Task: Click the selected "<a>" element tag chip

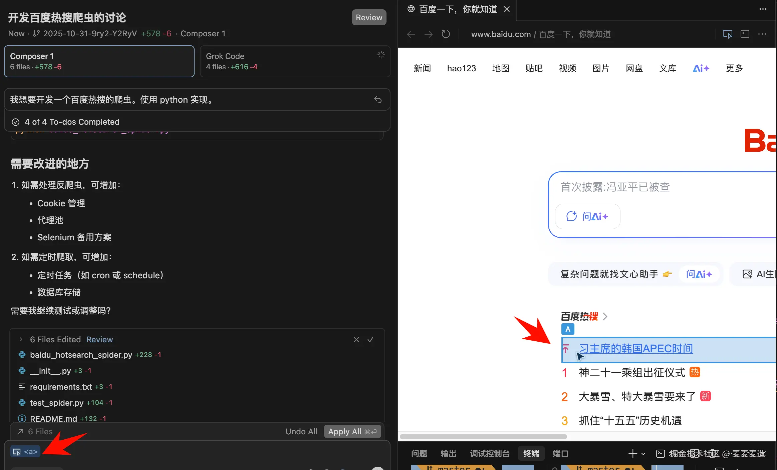Action: coord(25,451)
